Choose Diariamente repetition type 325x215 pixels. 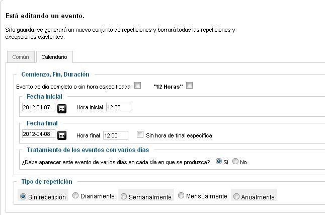coord(75,195)
